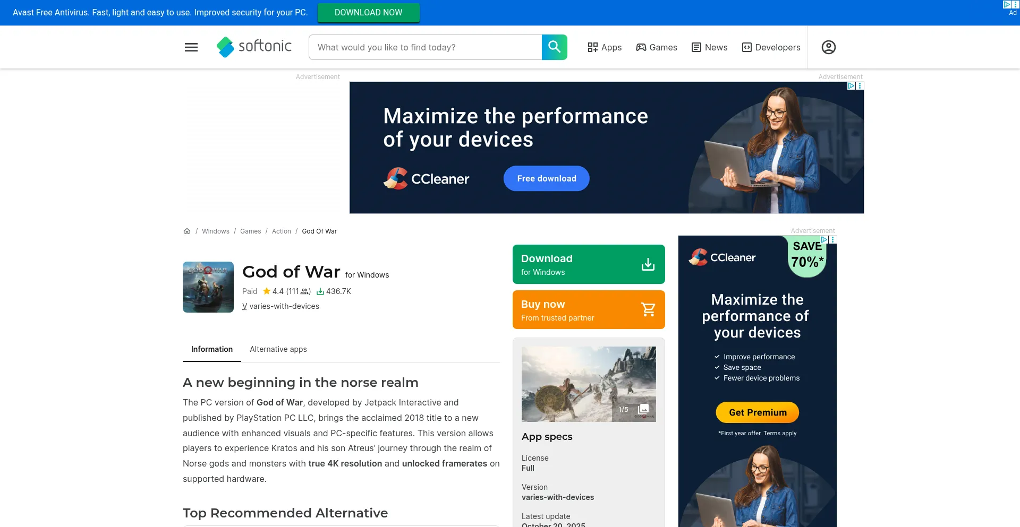Focus the search input field
Viewport: 1020px width, 527px height.
(x=425, y=47)
